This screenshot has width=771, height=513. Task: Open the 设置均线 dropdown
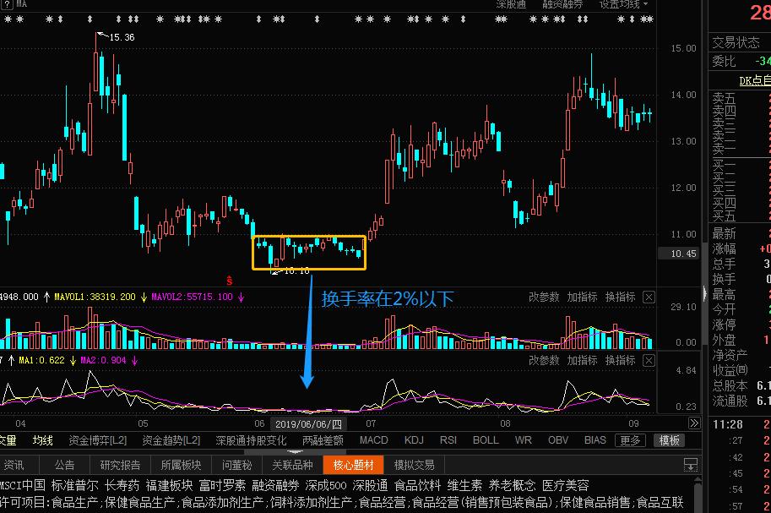point(621,5)
